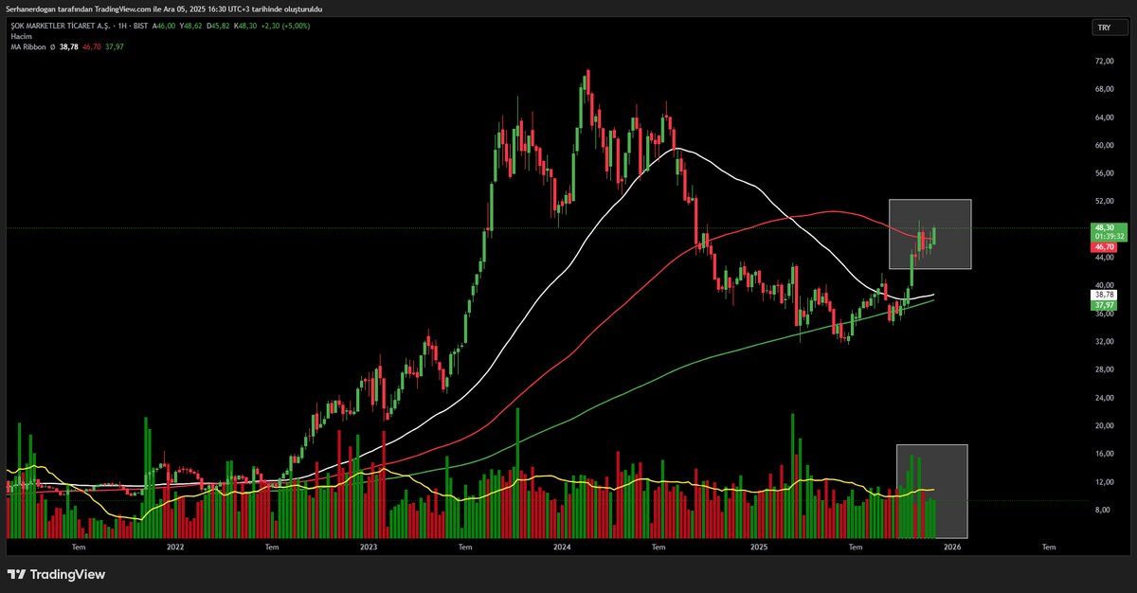Click the 2022 label on the time axis
Viewport: 1137px width, 593px height.
[175, 547]
